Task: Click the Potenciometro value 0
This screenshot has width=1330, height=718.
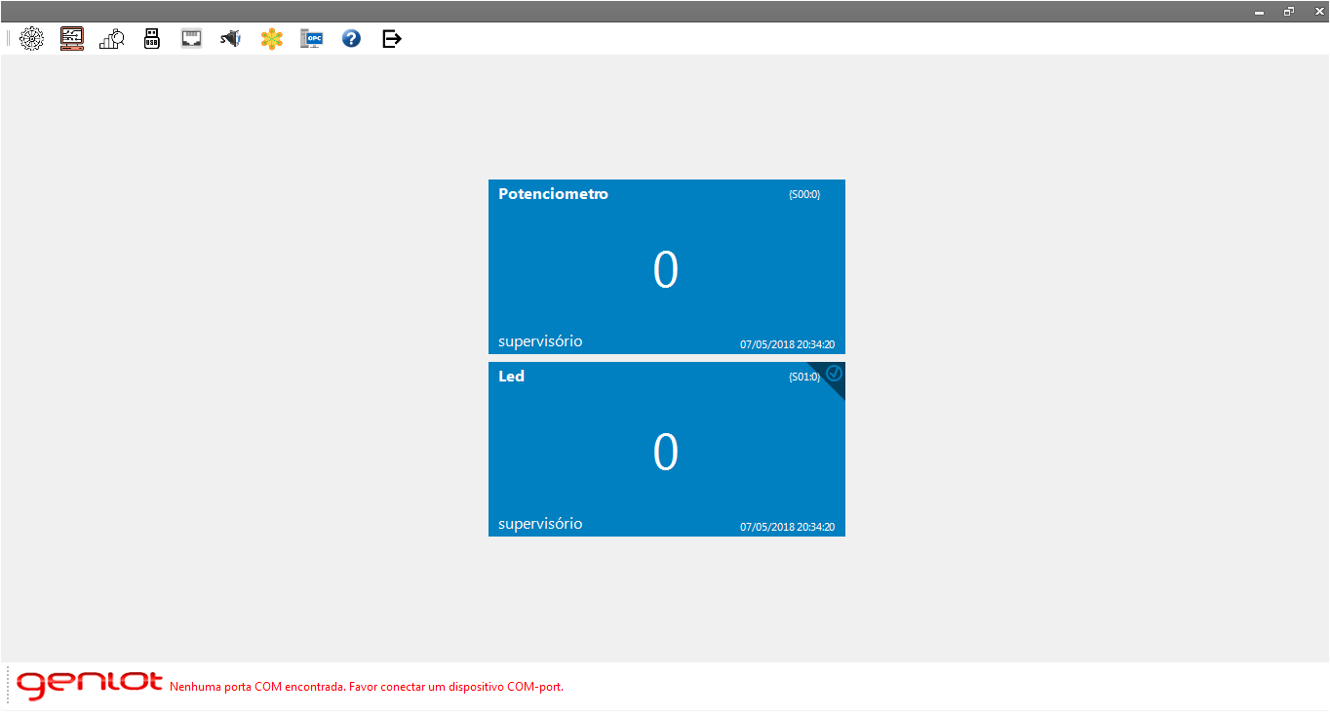Action: point(665,270)
